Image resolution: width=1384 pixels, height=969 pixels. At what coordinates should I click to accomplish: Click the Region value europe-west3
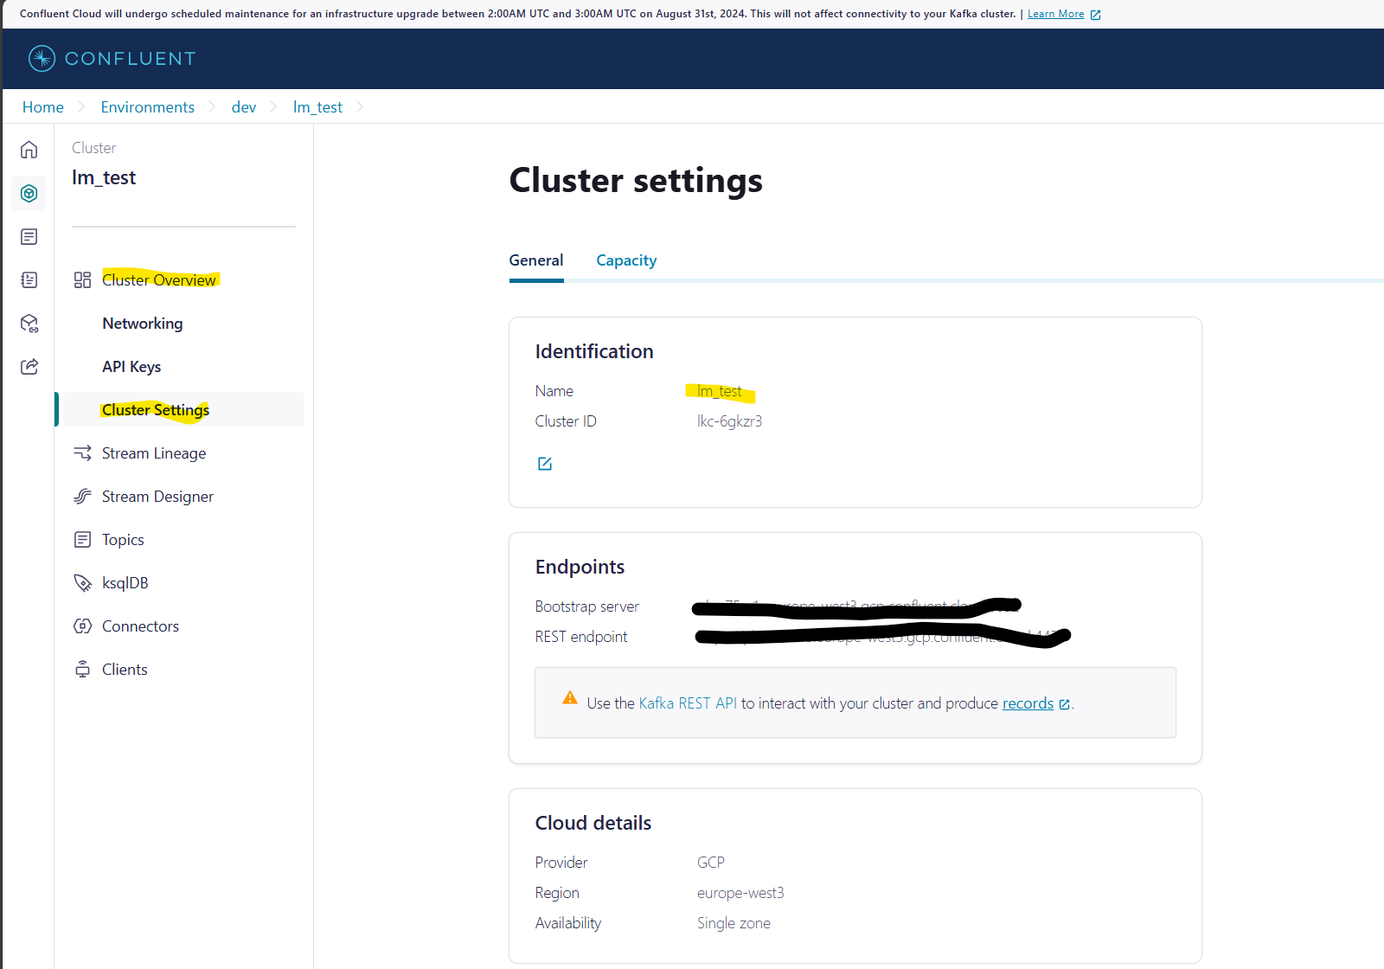740,893
